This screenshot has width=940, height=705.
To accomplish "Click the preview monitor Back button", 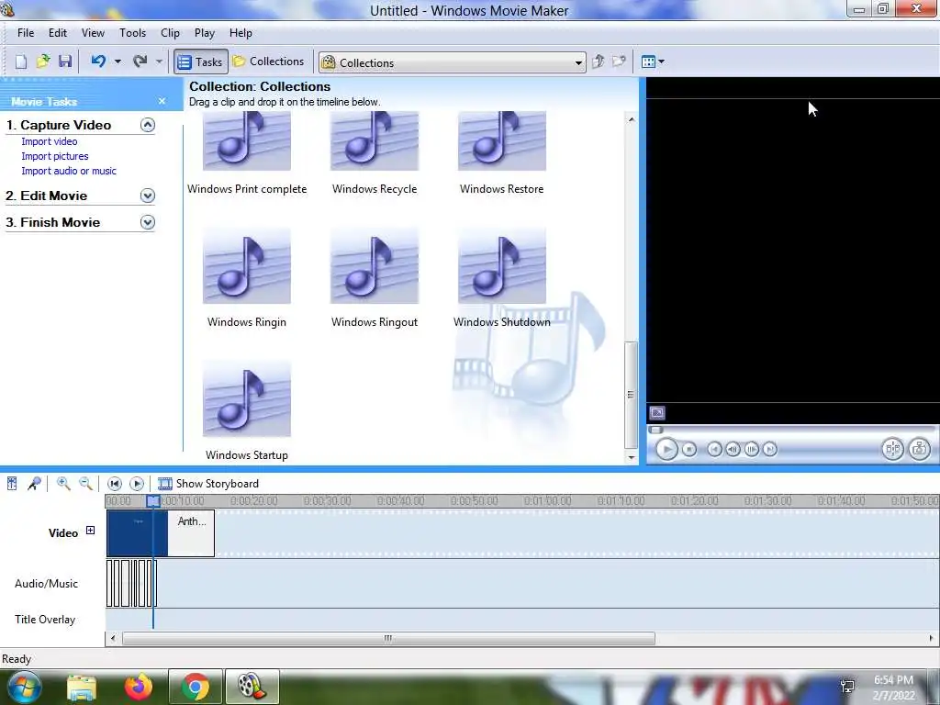I will coord(714,449).
